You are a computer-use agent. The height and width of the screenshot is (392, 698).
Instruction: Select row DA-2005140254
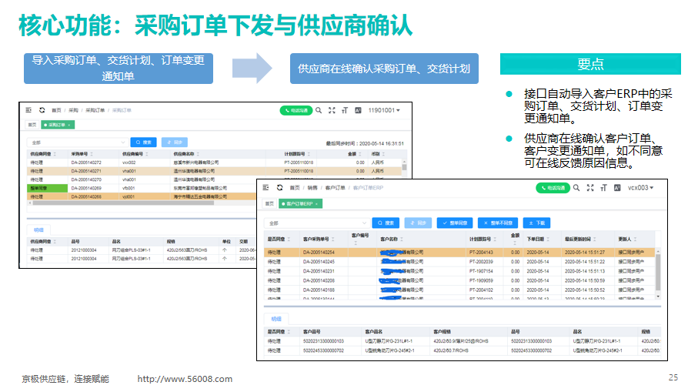point(459,252)
